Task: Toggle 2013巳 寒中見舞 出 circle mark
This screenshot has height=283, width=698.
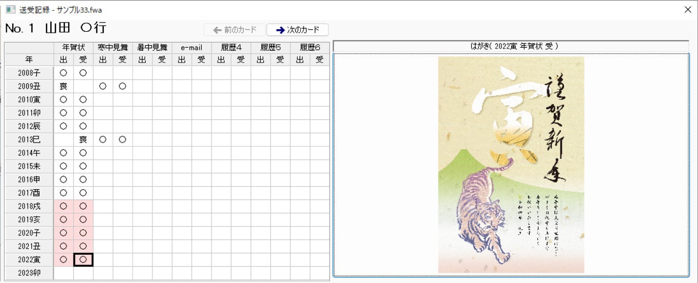Action: 103,139
